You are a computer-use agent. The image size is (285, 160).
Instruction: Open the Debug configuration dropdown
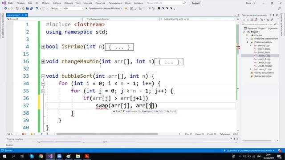coord(56,8)
